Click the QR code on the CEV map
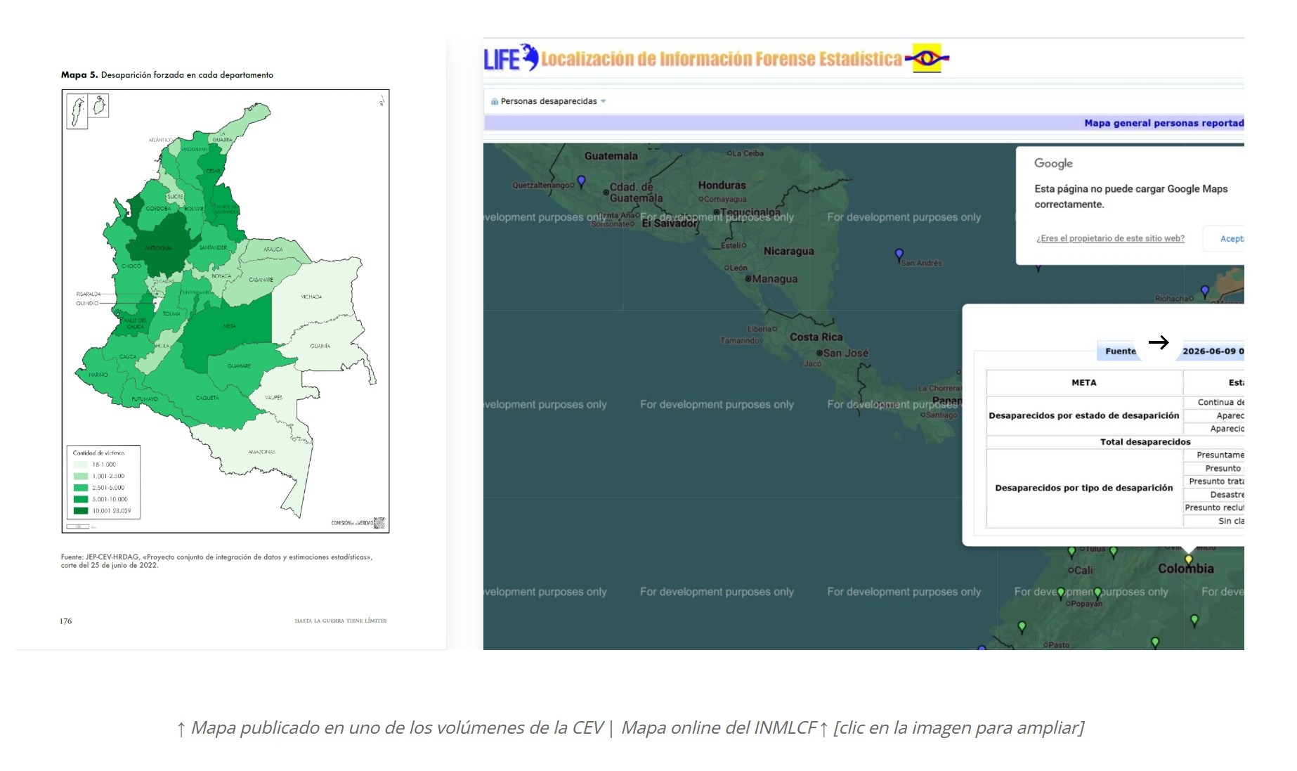The image size is (1297, 771). 379,522
